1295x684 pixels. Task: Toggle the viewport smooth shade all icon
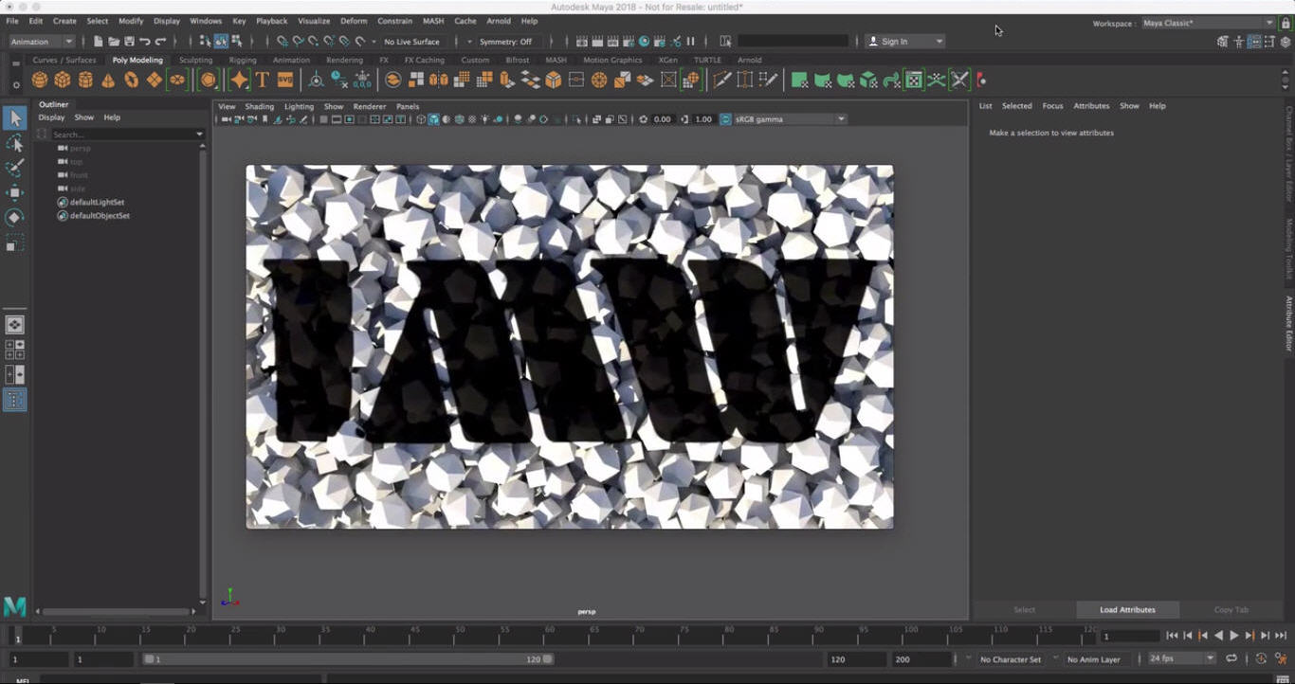click(x=433, y=119)
